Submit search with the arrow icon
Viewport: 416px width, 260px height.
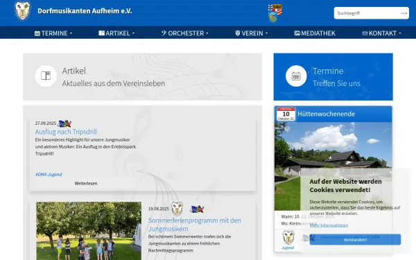pos(404,13)
